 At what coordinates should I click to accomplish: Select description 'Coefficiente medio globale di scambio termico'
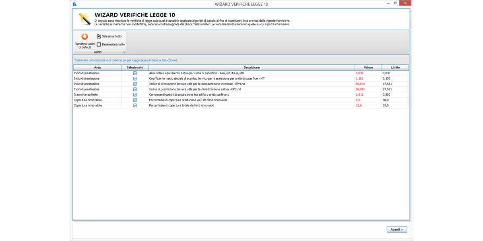point(207,79)
